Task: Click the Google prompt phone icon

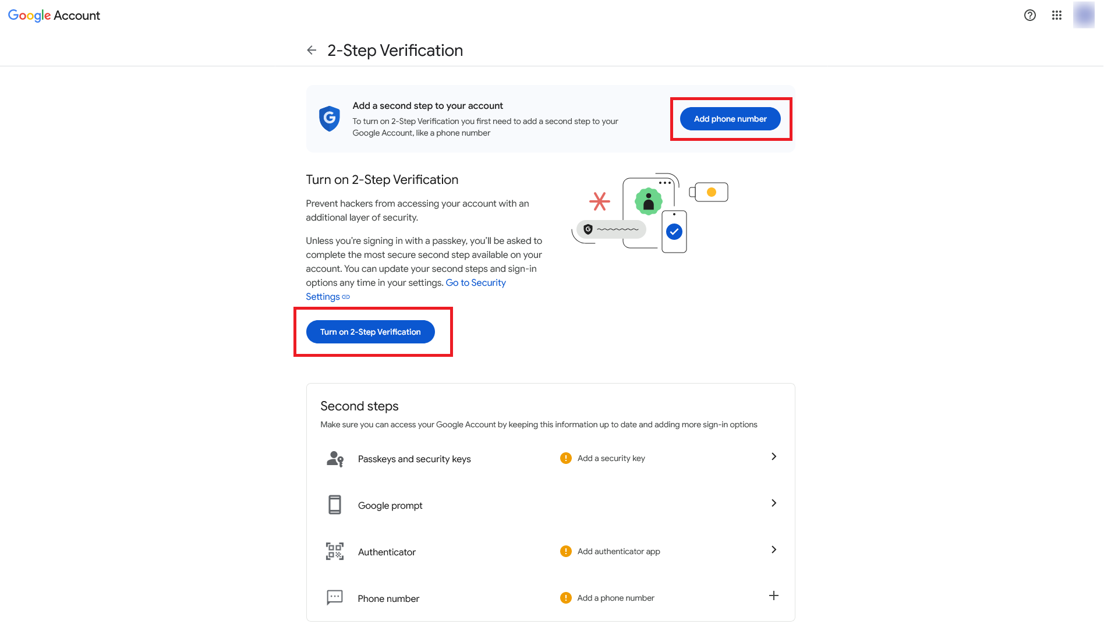Action: (x=335, y=505)
